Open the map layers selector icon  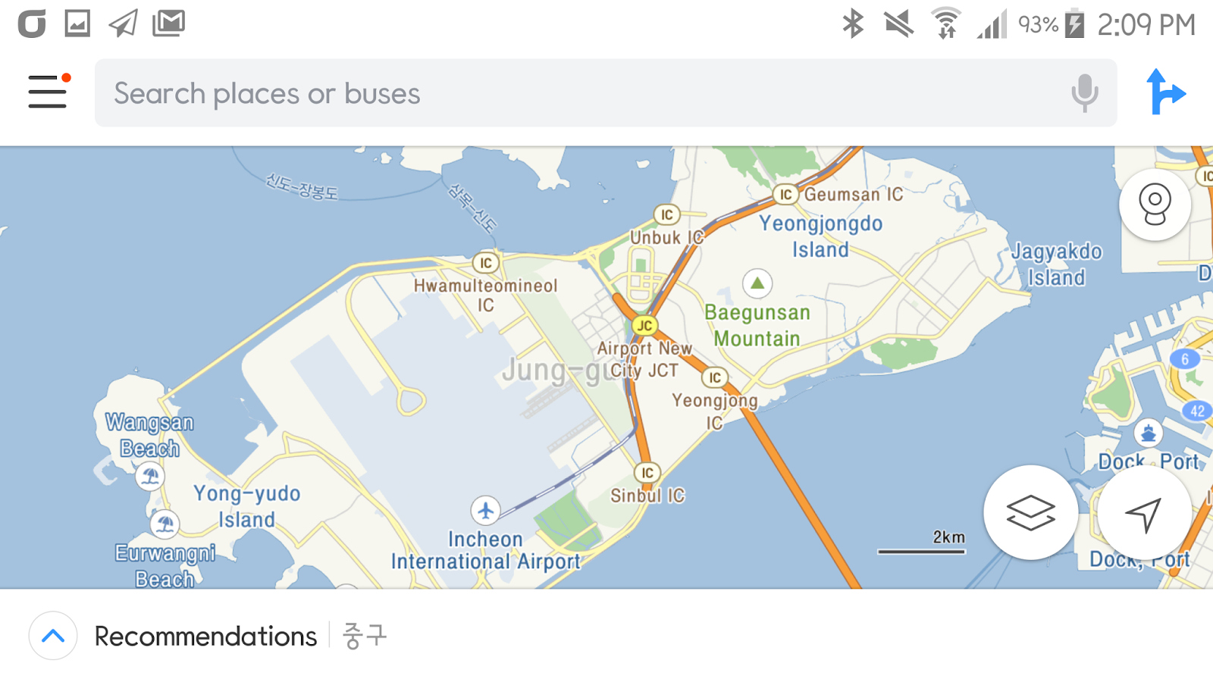pos(1031,513)
